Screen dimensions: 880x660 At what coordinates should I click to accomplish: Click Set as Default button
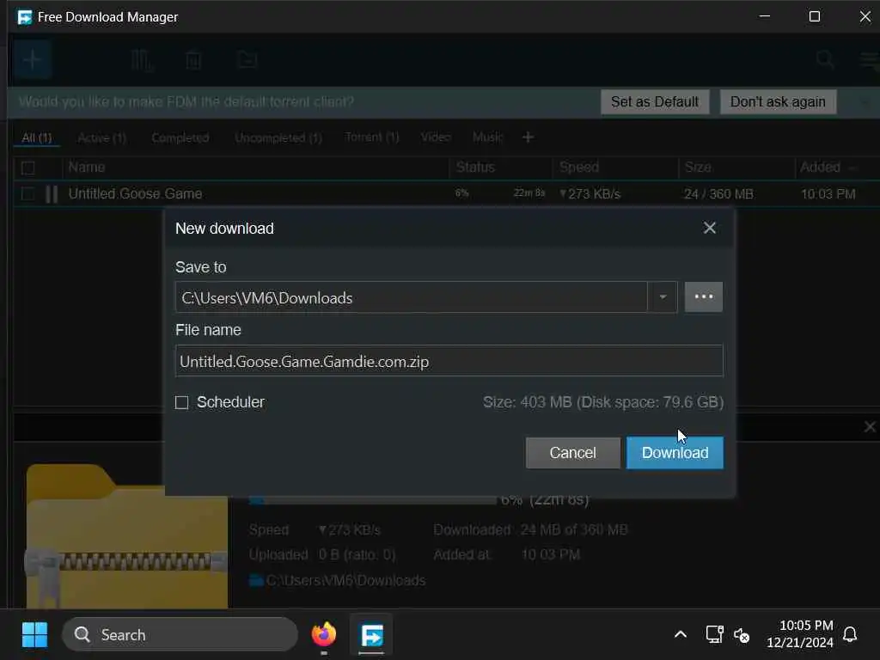[655, 102]
